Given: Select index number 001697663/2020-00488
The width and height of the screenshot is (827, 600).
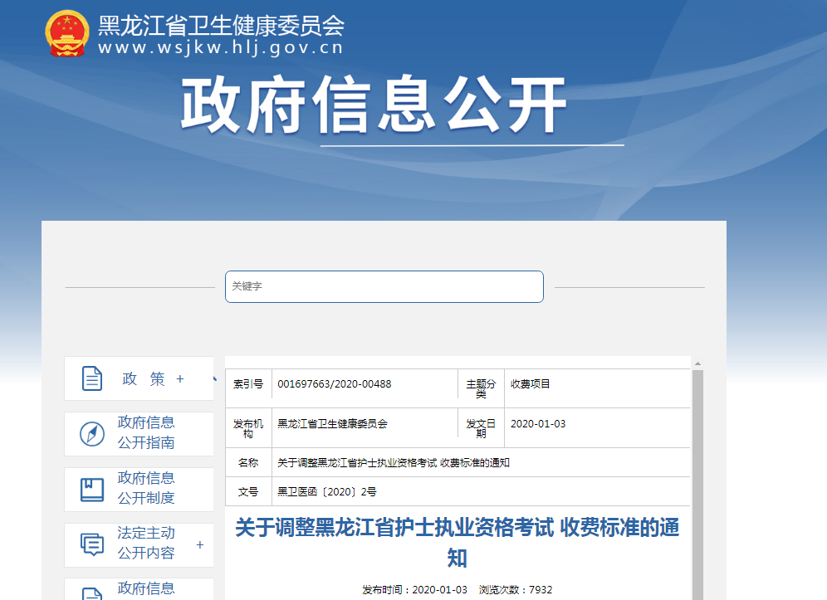Looking at the screenshot, I should (335, 384).
